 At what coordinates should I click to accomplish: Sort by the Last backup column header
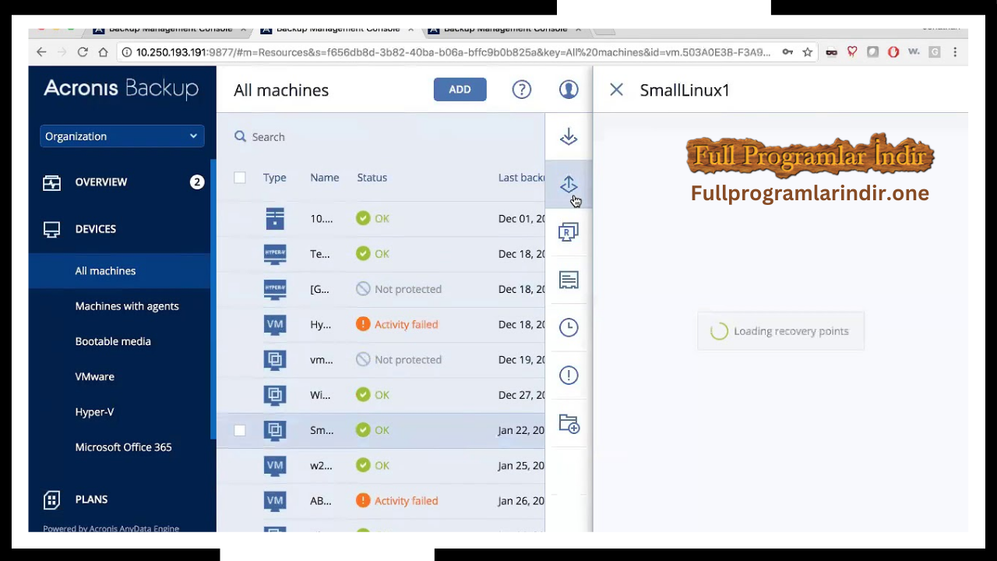[x=521, y=178]
